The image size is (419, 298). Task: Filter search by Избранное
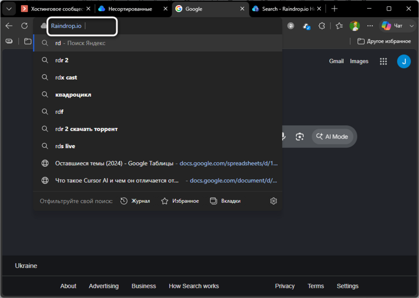coord(180,201)
